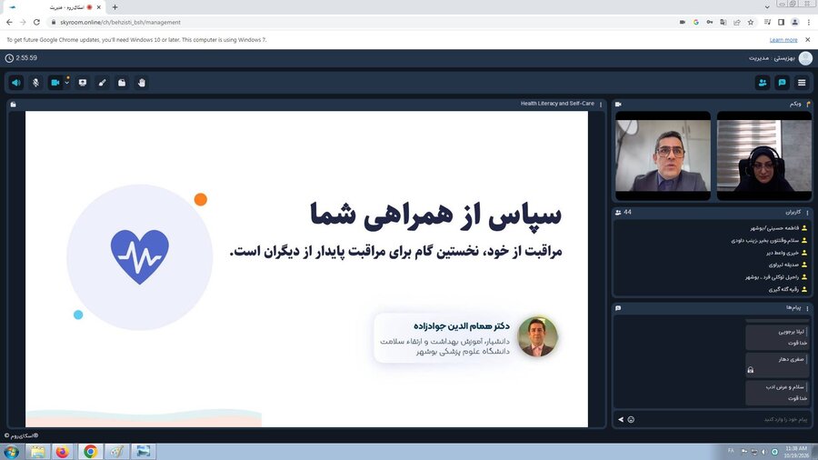Click the سلام و عرض ادب message

(777, 393)
